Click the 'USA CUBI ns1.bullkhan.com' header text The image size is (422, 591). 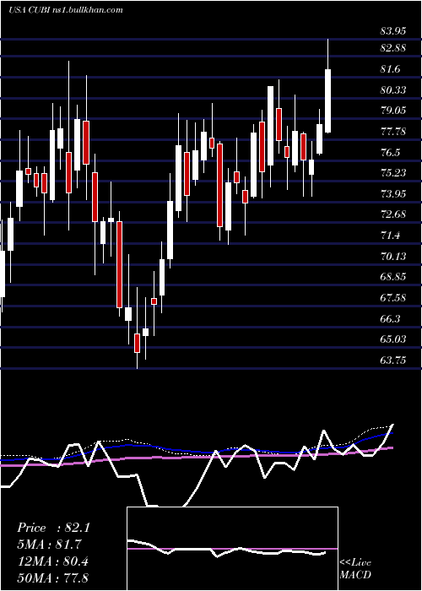point(66,10)
